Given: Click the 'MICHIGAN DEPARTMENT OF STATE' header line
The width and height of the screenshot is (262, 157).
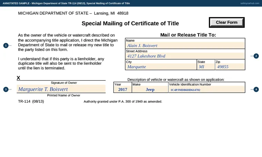Looking at the screenshot, I should click(73, 13).
